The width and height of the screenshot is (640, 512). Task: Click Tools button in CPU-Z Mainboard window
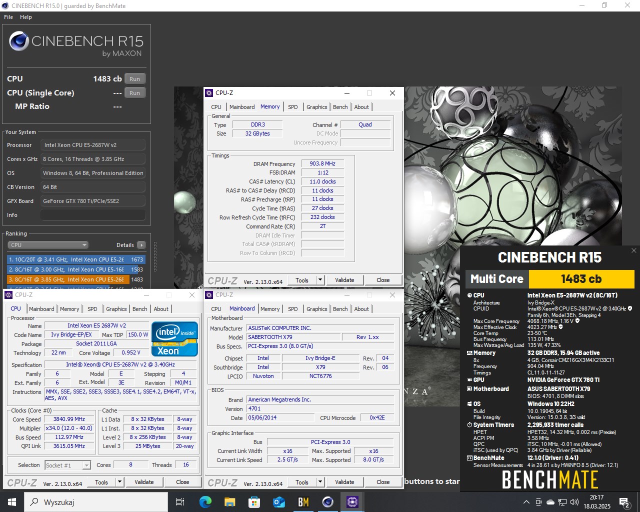302,482
